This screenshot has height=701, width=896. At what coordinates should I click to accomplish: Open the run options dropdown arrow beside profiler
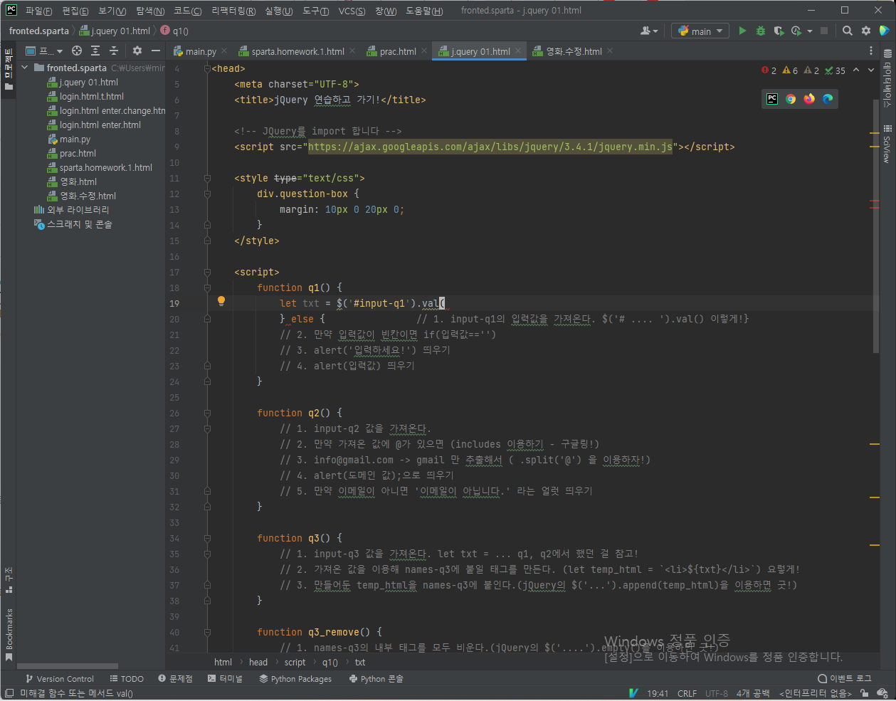click(x=810, y=31)
